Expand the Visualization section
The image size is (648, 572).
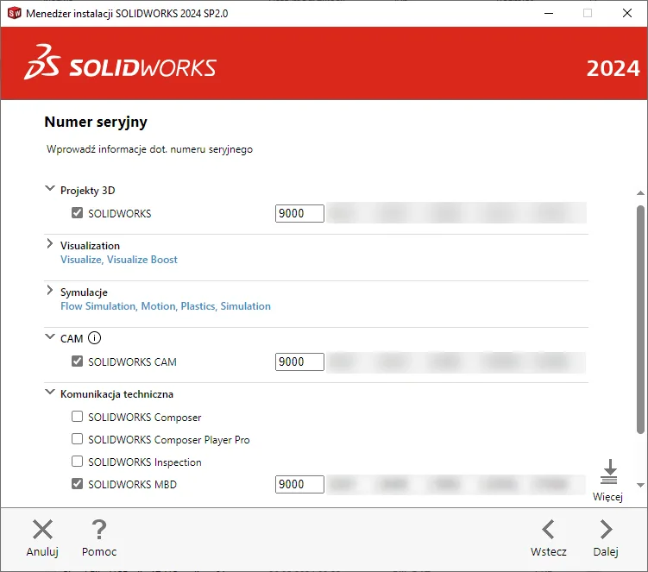(49, 244)
